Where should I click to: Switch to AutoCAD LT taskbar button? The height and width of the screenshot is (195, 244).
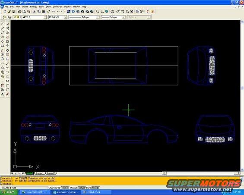[66, 192]
